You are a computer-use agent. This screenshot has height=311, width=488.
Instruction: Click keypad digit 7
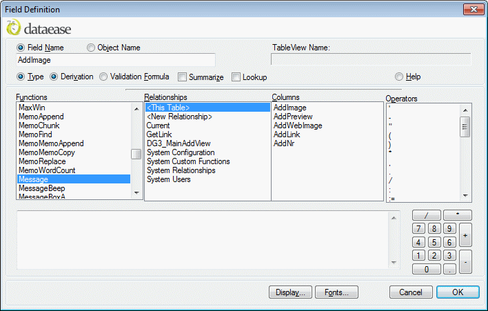click(418, 229)
